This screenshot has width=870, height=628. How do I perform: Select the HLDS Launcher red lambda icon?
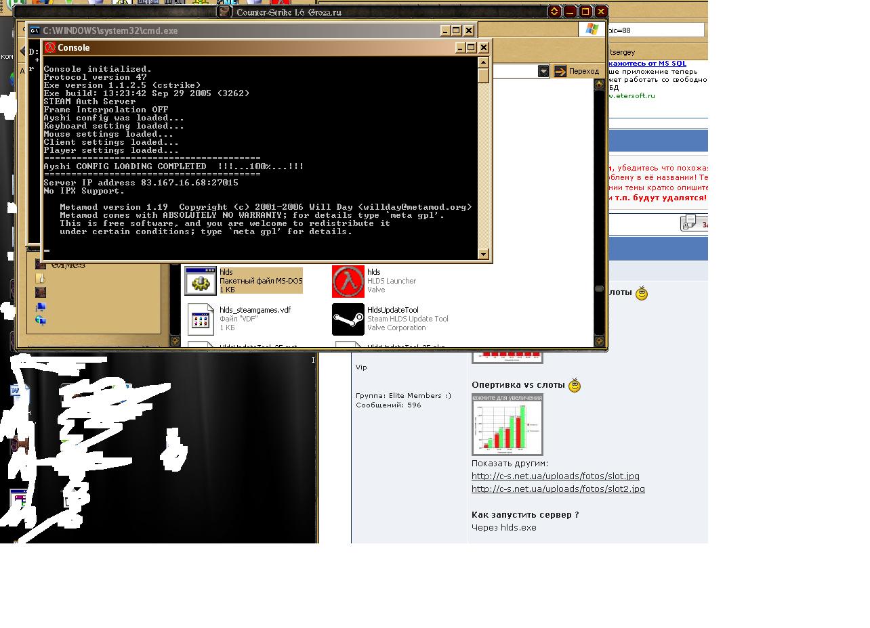pos(348,282)
